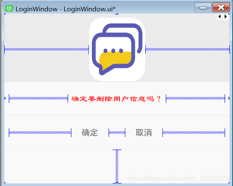The width and height of the screenshot is (233, 186).
Task: Click the 确定 confirm button
Action: click(90, 132)
